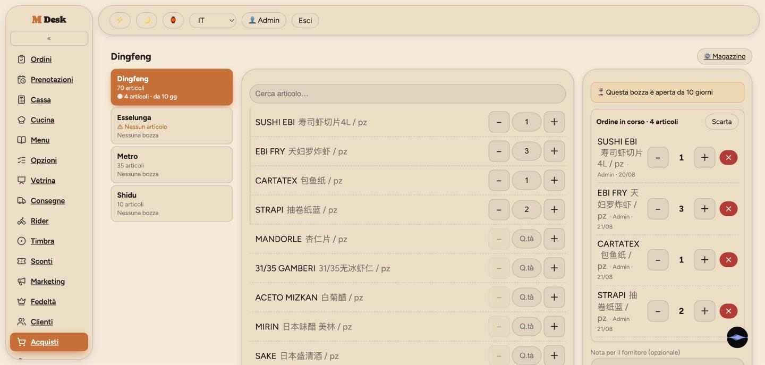Click the Timbra clock icon
The width and height of the screenshot is (765, 365).
pyautogui.click(x=21, y=241)
